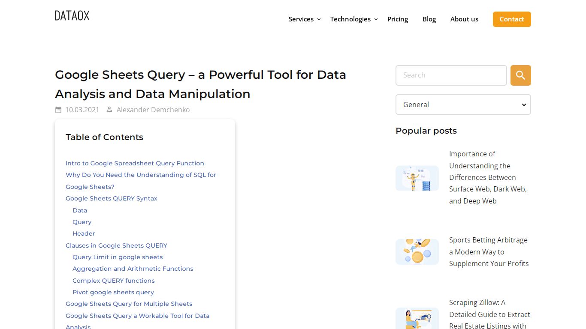Viewport: 586px width, 329px height.
Task: Focus the Search input field
Action: [x=451, y=75]
